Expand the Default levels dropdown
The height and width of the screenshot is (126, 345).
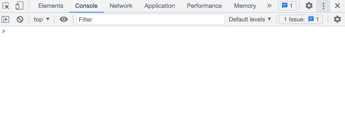[250, 19]
